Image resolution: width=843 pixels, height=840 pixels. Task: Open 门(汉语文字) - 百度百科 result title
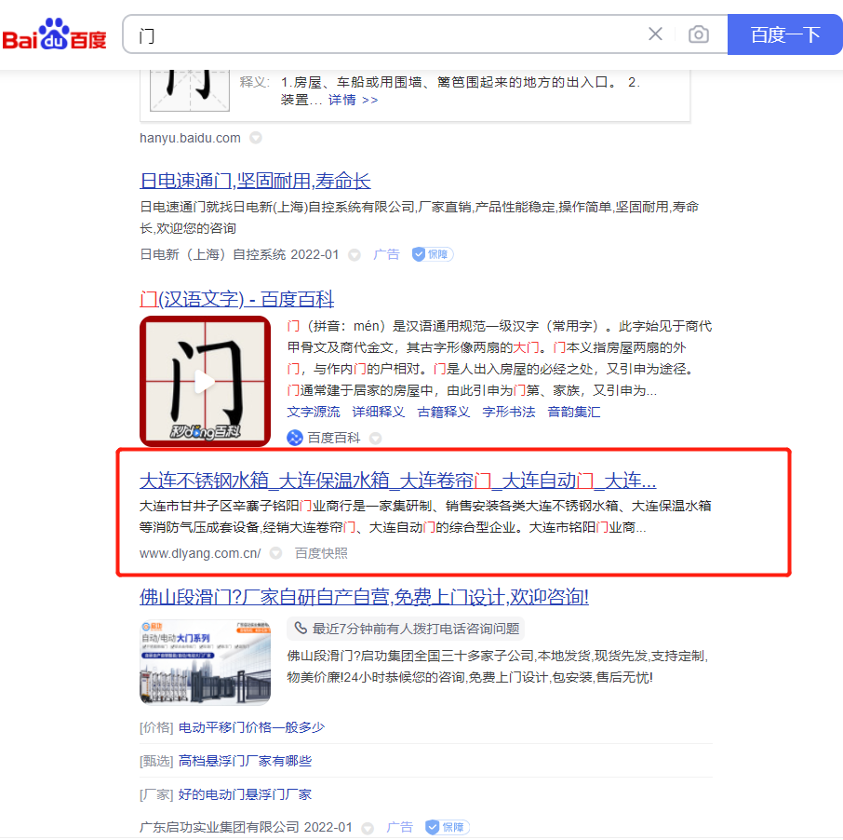(237, 299)
